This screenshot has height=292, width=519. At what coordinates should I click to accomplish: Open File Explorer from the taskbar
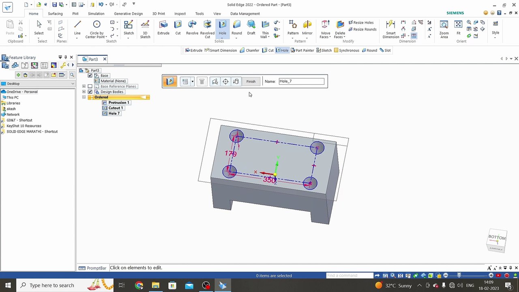click(156, 286)
